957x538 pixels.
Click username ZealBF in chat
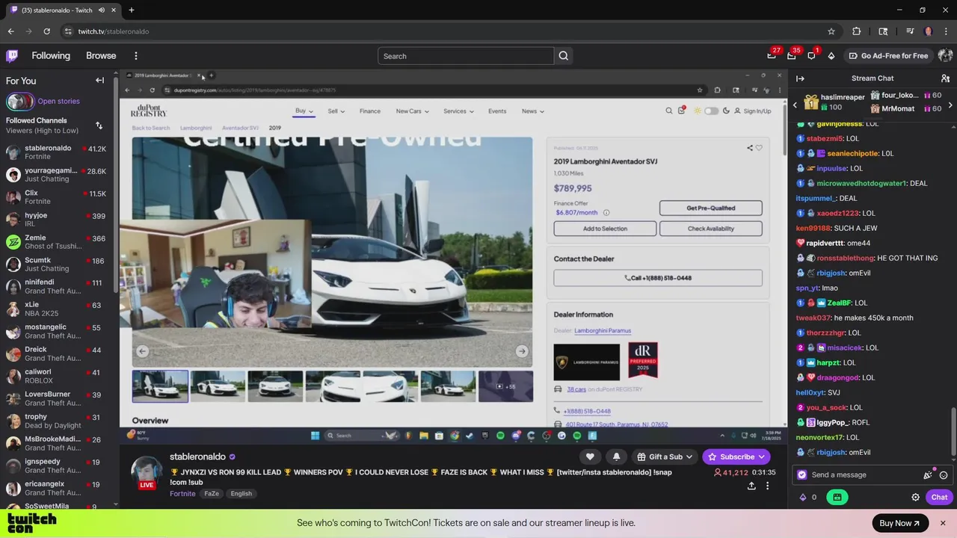(839, 303)
